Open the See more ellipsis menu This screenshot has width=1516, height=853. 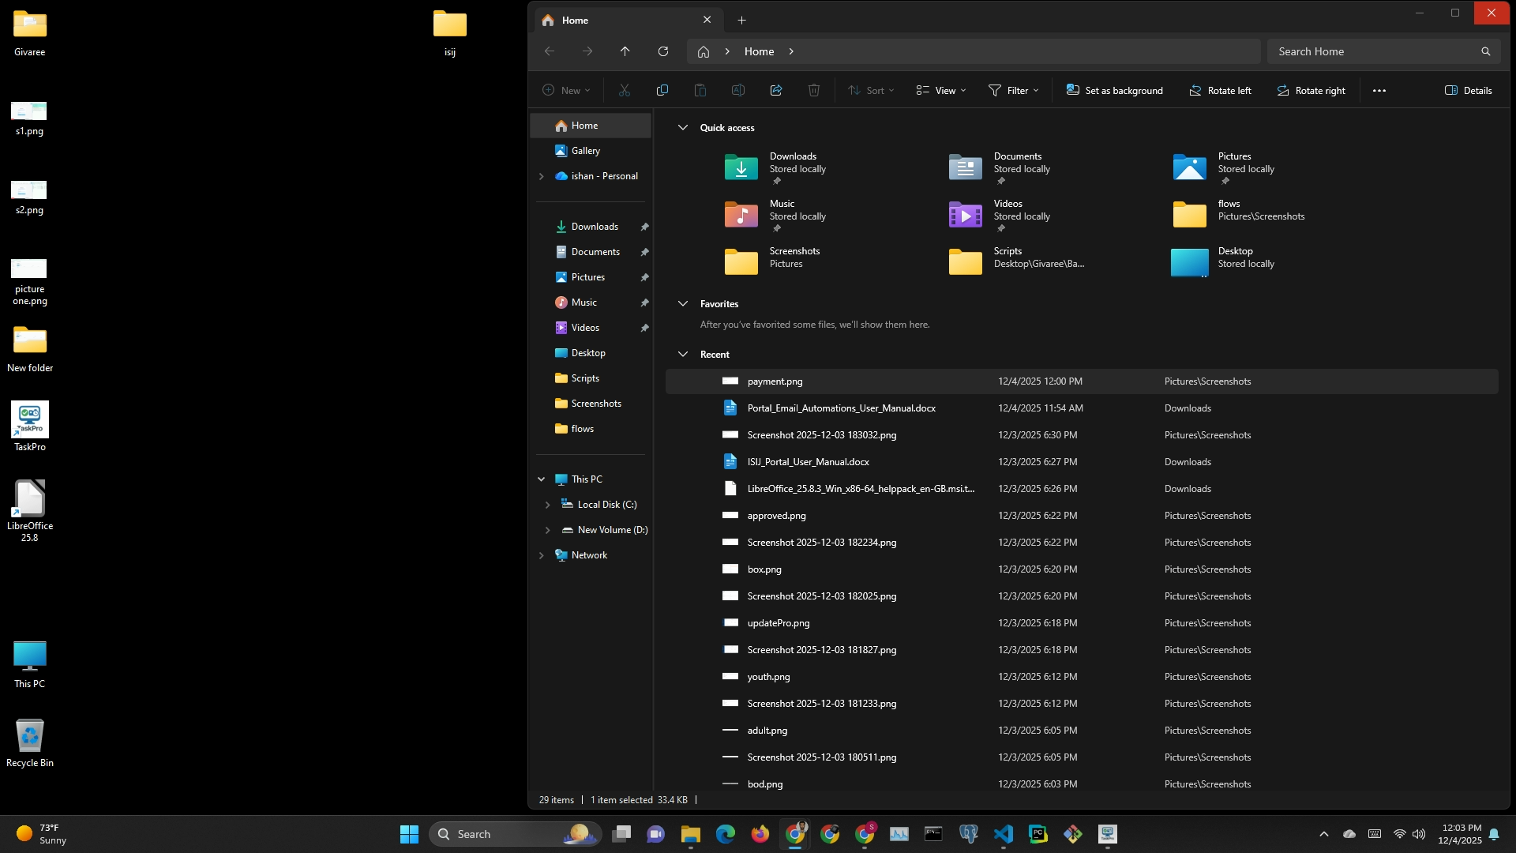[x=1379, y=90]
